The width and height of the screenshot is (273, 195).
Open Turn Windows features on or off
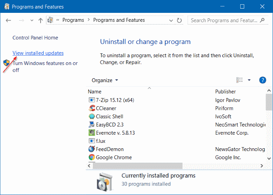pyautogui.click(x=45, y=67)
